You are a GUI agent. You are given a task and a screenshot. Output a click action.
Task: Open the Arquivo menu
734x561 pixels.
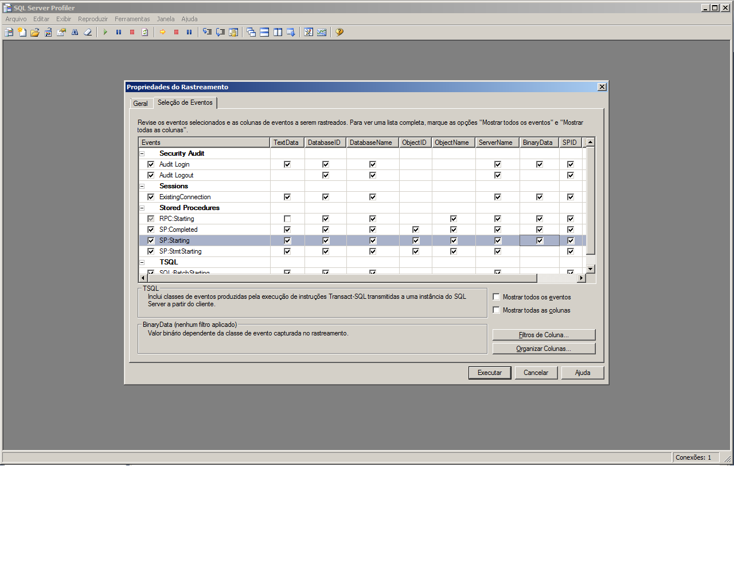tap(16, 19)
